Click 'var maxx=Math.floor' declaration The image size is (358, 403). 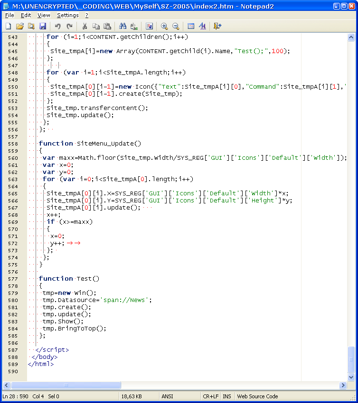(x=79, y=157)
